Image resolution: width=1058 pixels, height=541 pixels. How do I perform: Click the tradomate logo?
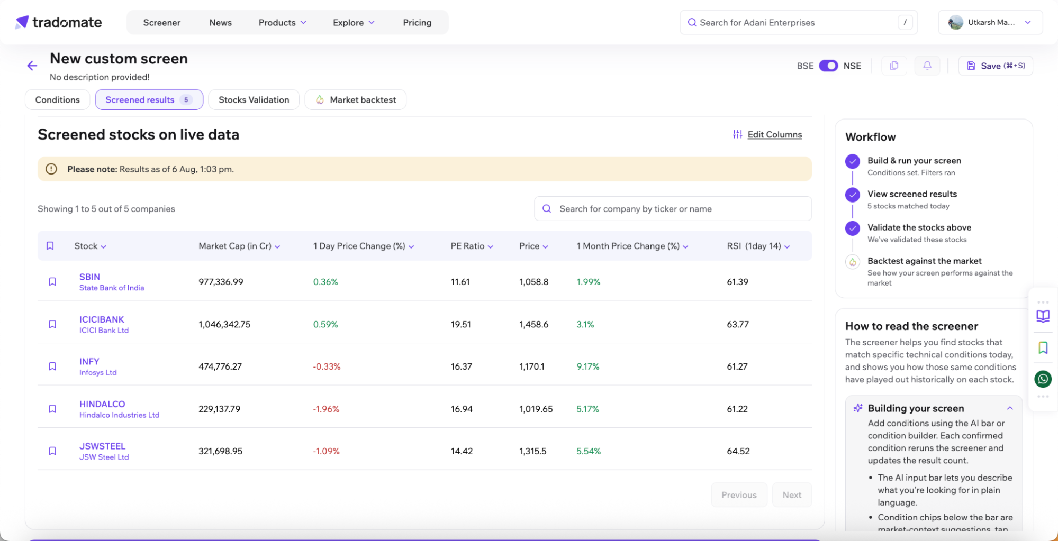click(x=58, y=22)
